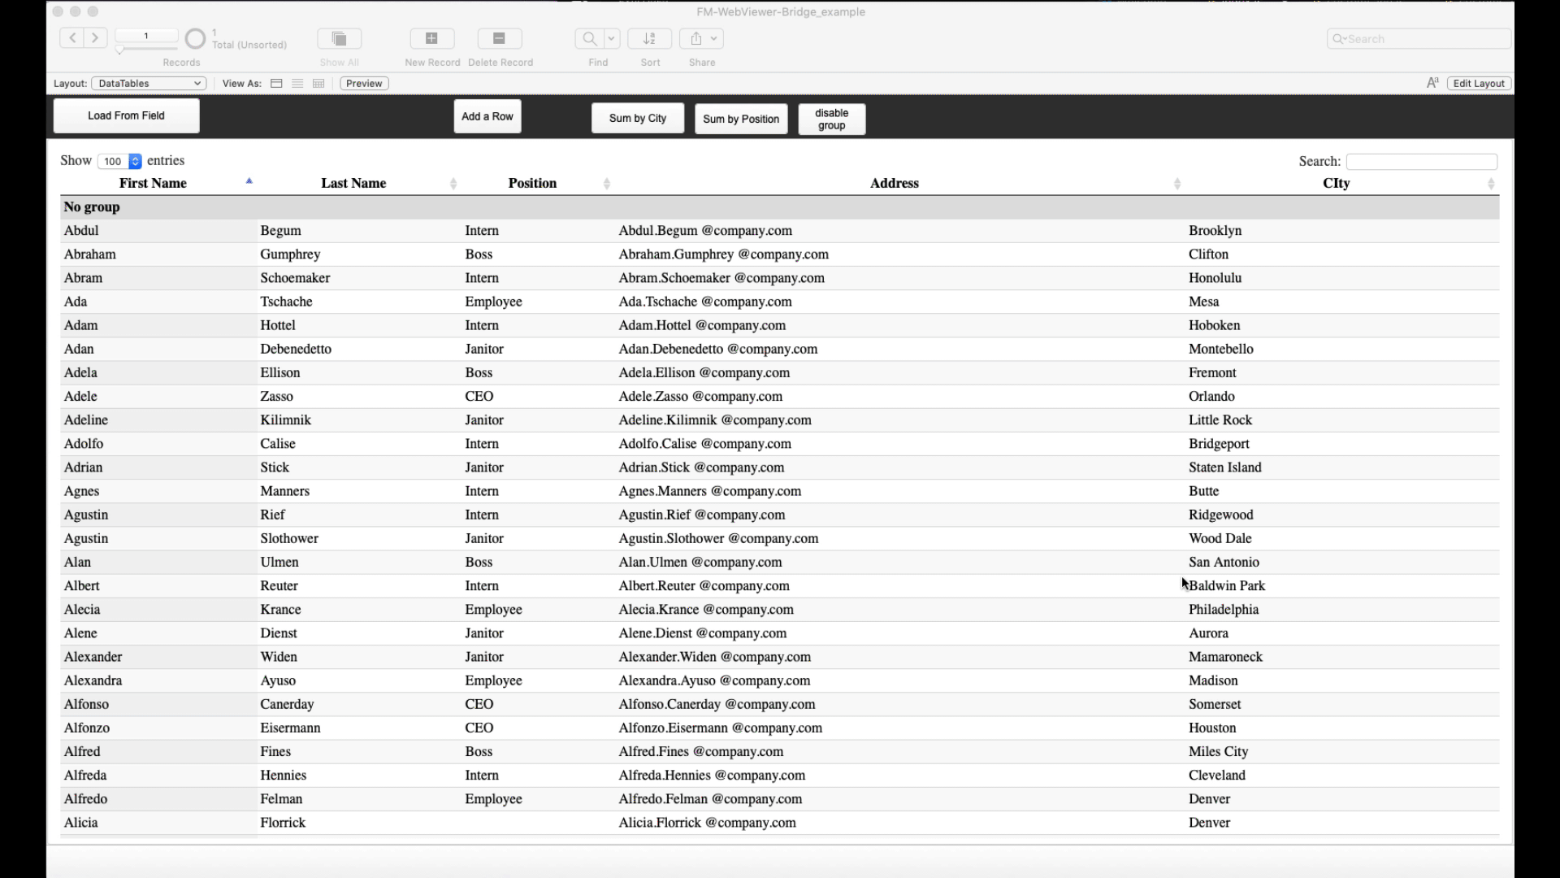Screen dimensions: 1560x878
Task: Click the Show All records icon
Action: pyautogui.click(x=340, y=38)
